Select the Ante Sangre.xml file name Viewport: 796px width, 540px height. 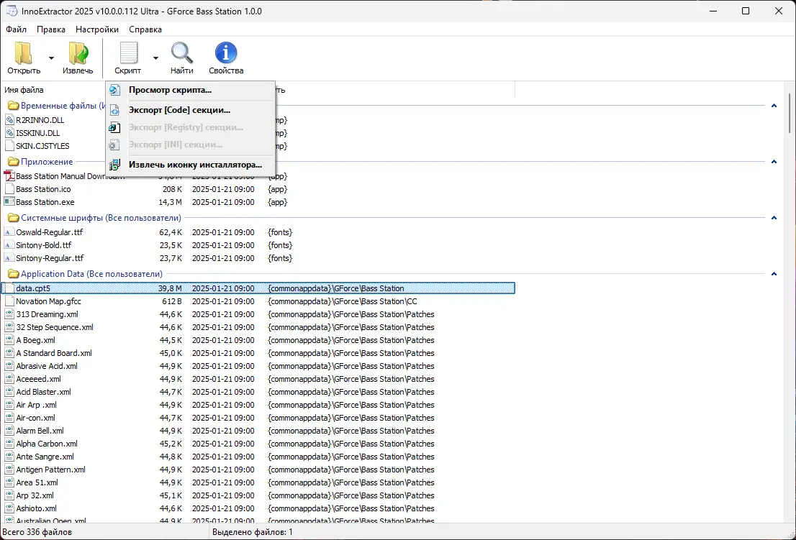coord(45,457)
